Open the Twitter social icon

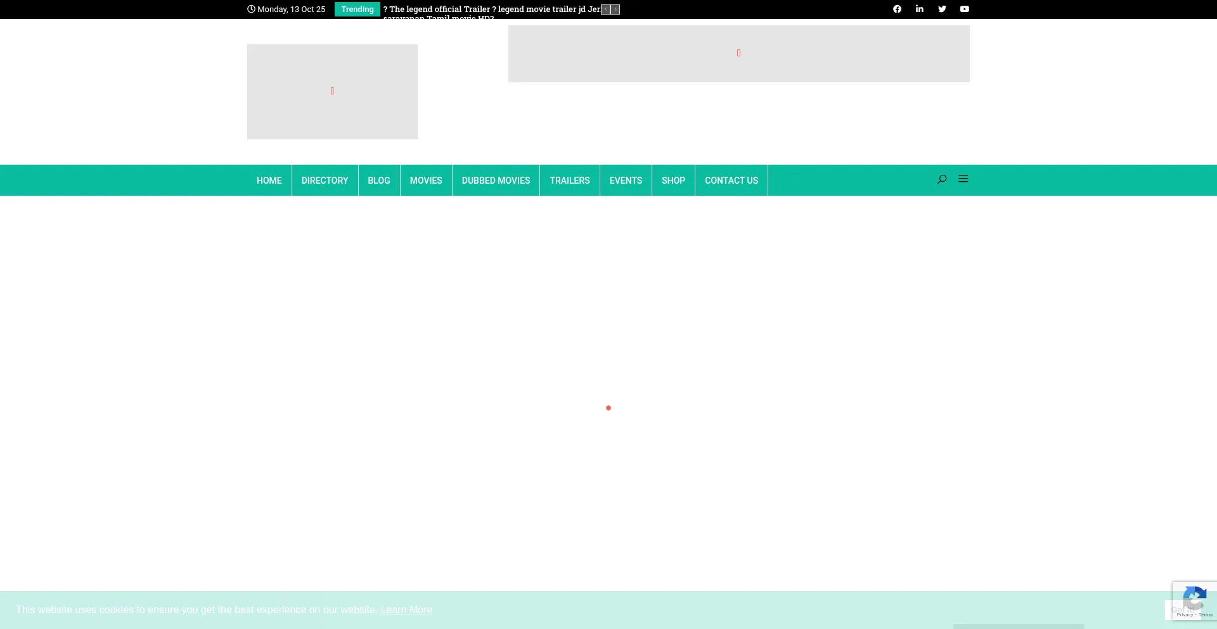click(x=942, y=9)
